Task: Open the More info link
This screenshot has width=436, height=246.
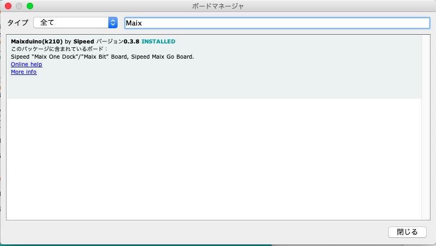Action: coord(23,72)
